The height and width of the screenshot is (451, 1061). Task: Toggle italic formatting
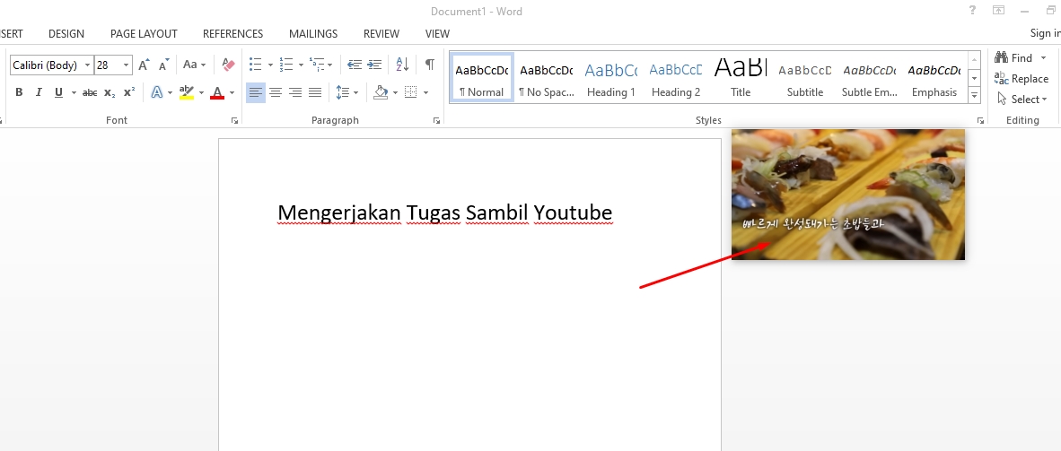39,92
